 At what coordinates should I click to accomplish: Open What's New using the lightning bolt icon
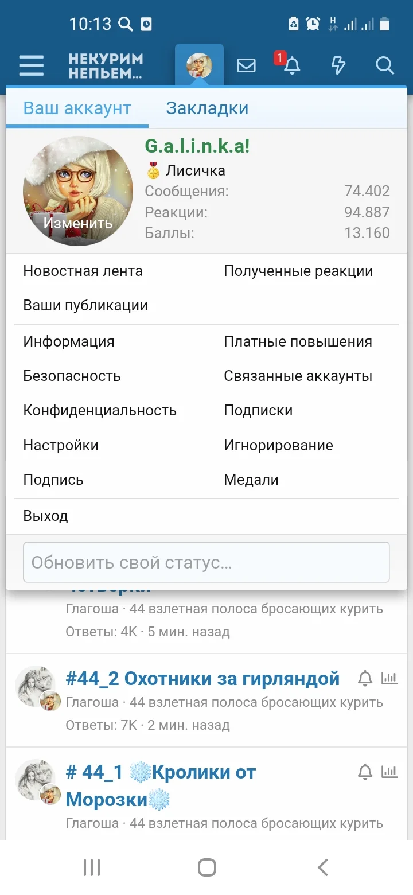coord(338,65)
